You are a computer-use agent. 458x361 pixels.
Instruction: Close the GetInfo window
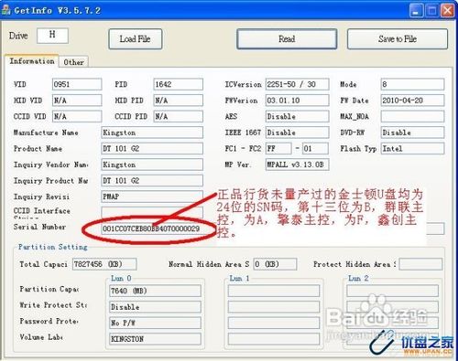(448, 11)
